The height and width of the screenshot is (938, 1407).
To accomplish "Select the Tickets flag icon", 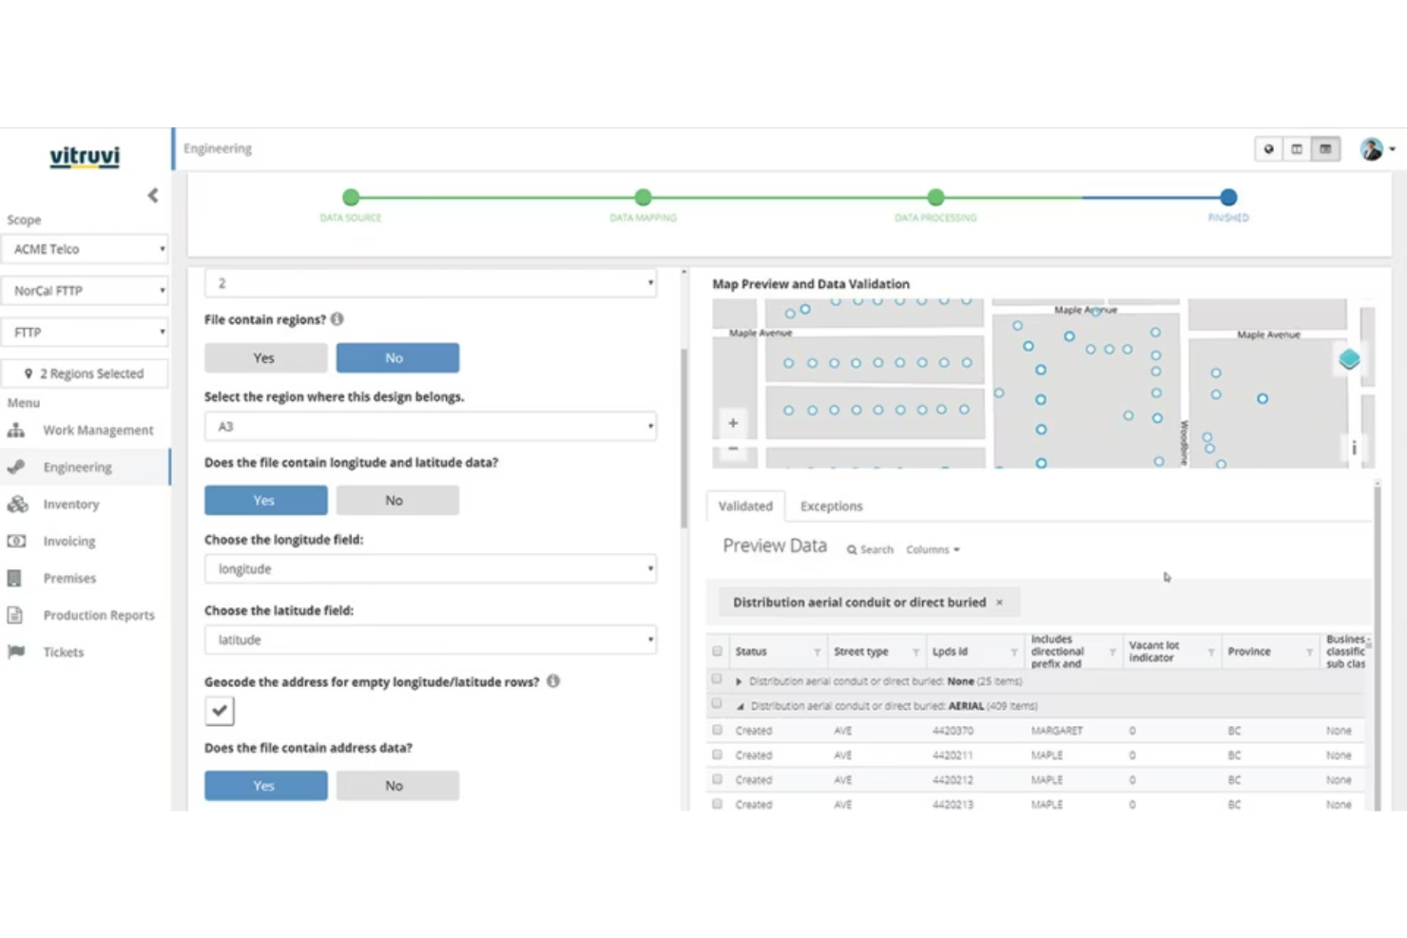I will [16, 652].
